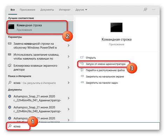
Task: Switch to the Приложения tab
Action: (27, 10)
